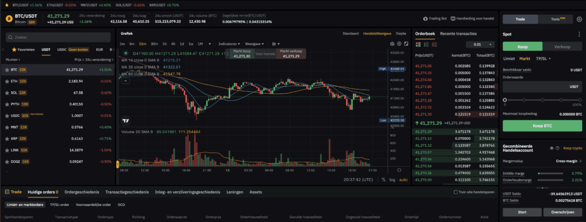
Task: Hide account balances with eye icon
Action: pyautogui.click(x=552, y=148)
